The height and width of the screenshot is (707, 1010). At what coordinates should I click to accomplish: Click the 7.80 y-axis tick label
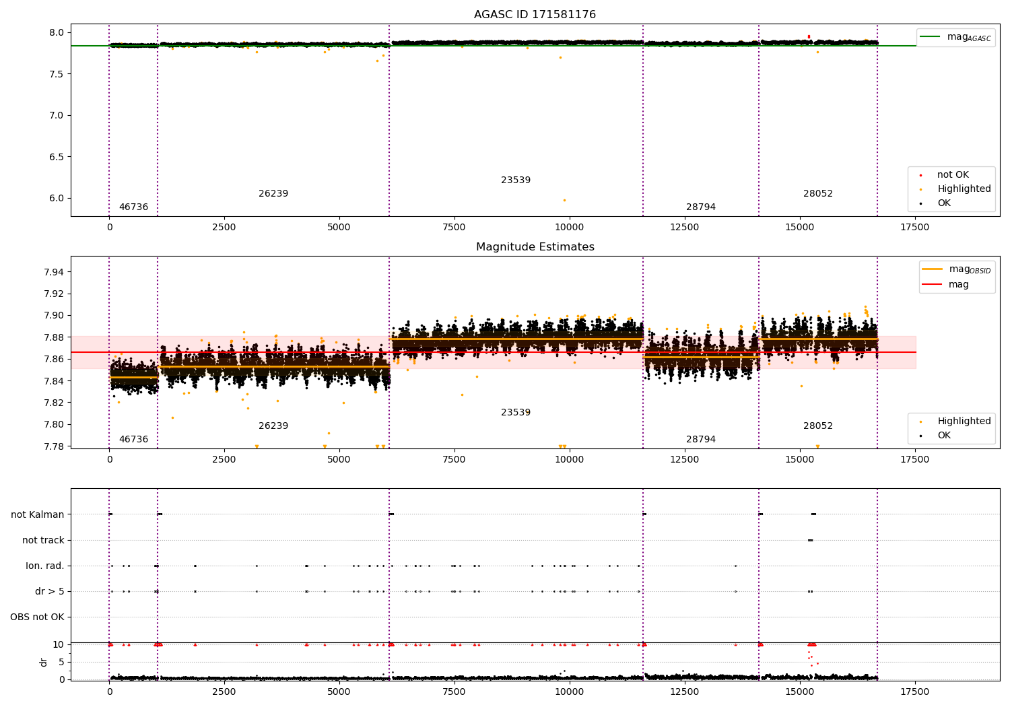pos(54,424)
